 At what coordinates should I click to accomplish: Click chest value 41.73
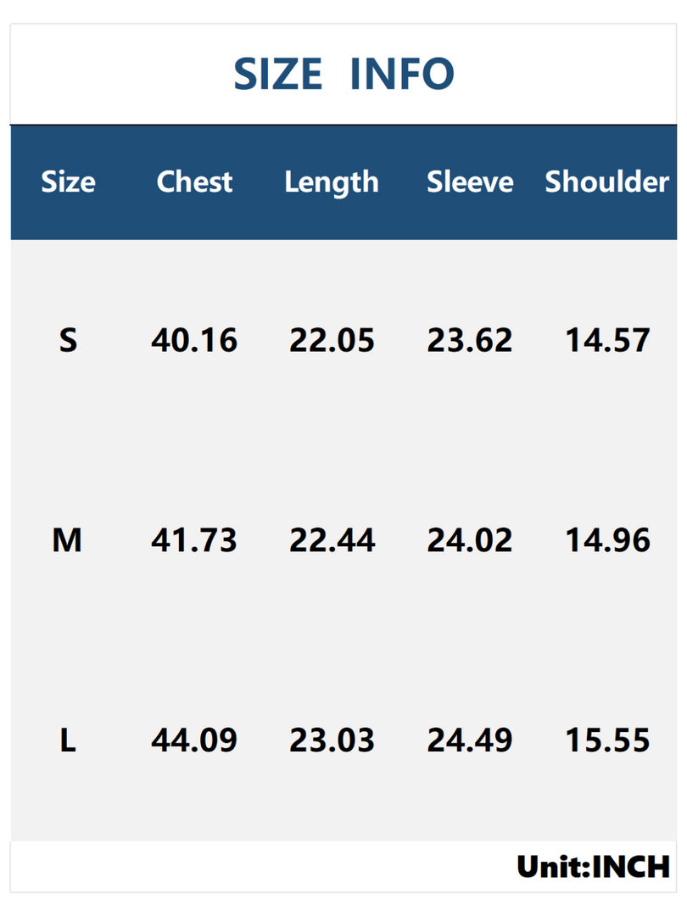194,539
